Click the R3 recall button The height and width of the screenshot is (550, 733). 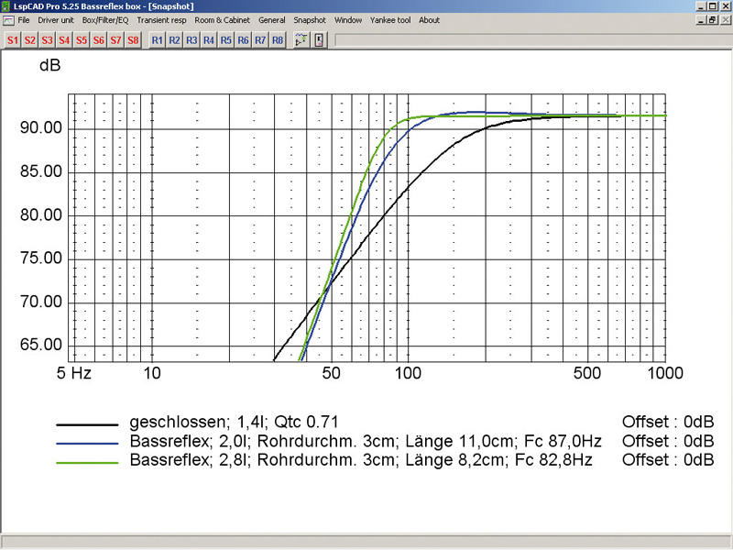[191, 40]
